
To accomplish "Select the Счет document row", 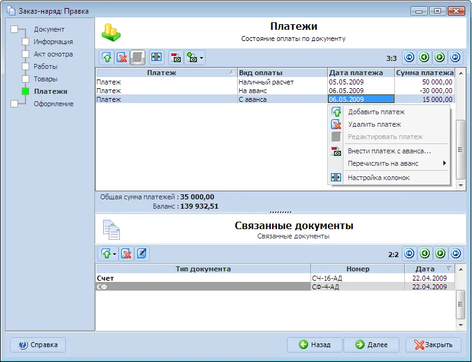I will click(x=275, y=278).
